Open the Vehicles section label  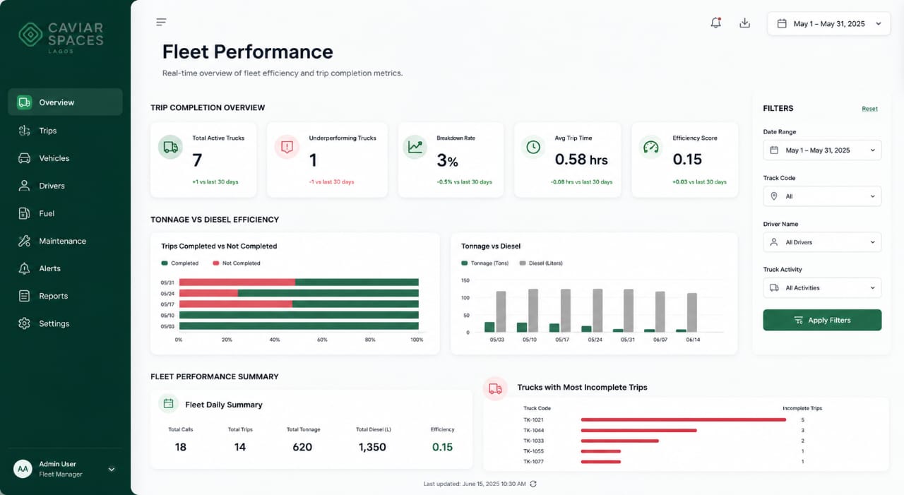coord(54,158)
